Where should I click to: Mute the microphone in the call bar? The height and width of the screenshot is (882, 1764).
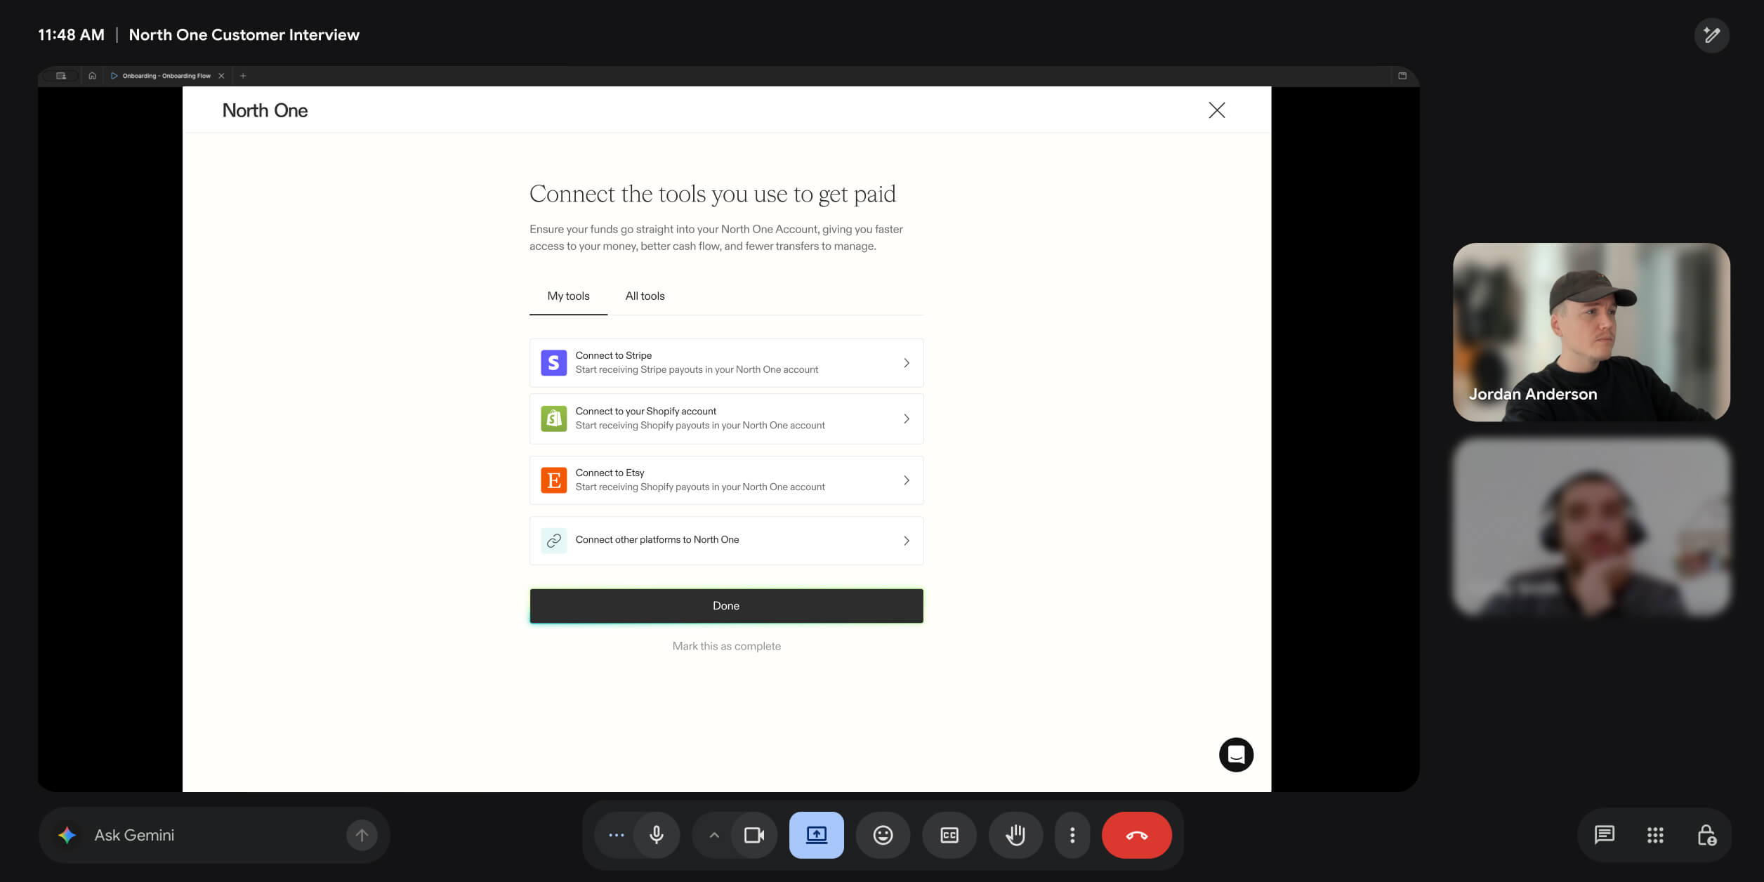[x=657, y=835]
